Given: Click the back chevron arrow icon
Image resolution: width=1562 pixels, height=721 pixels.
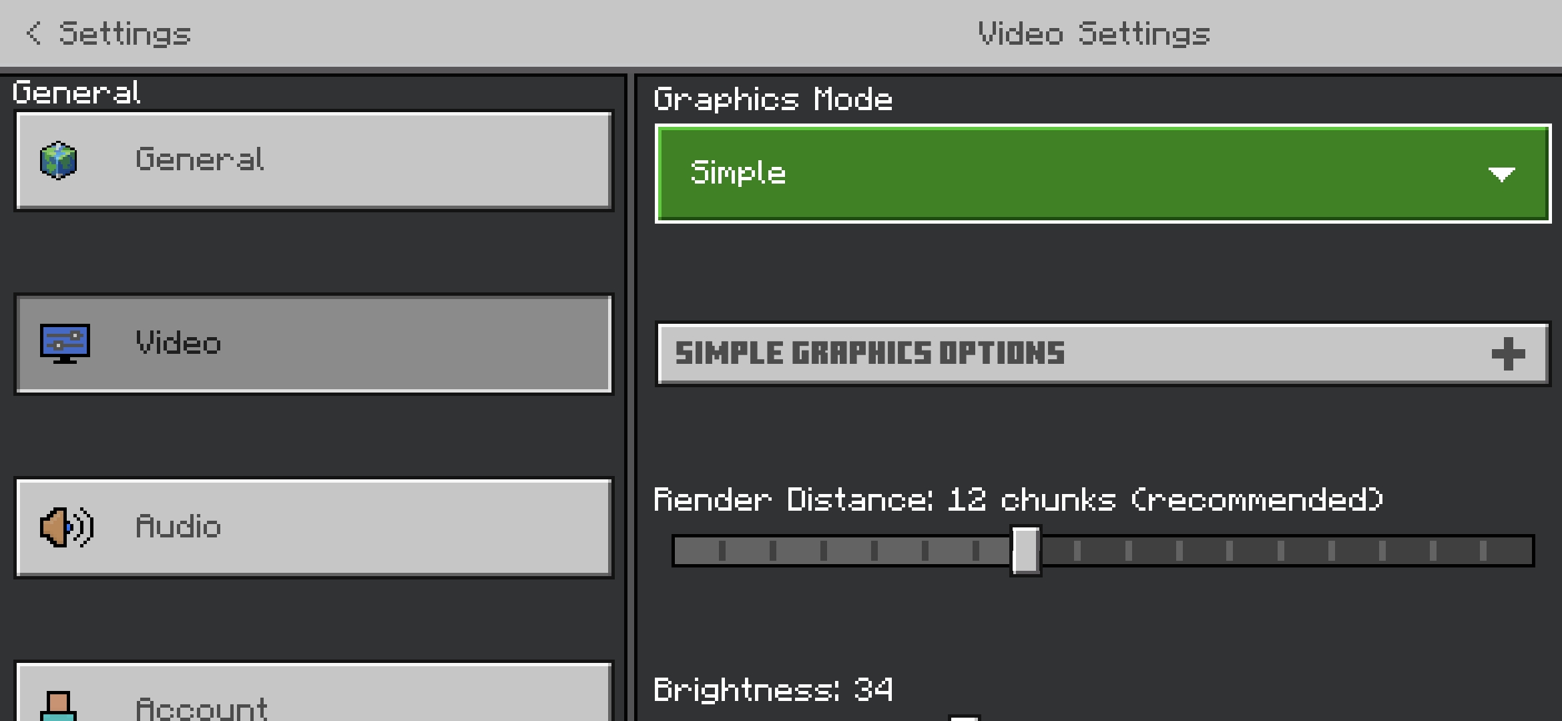Looking at the screenshot, I should click(33, 33).
